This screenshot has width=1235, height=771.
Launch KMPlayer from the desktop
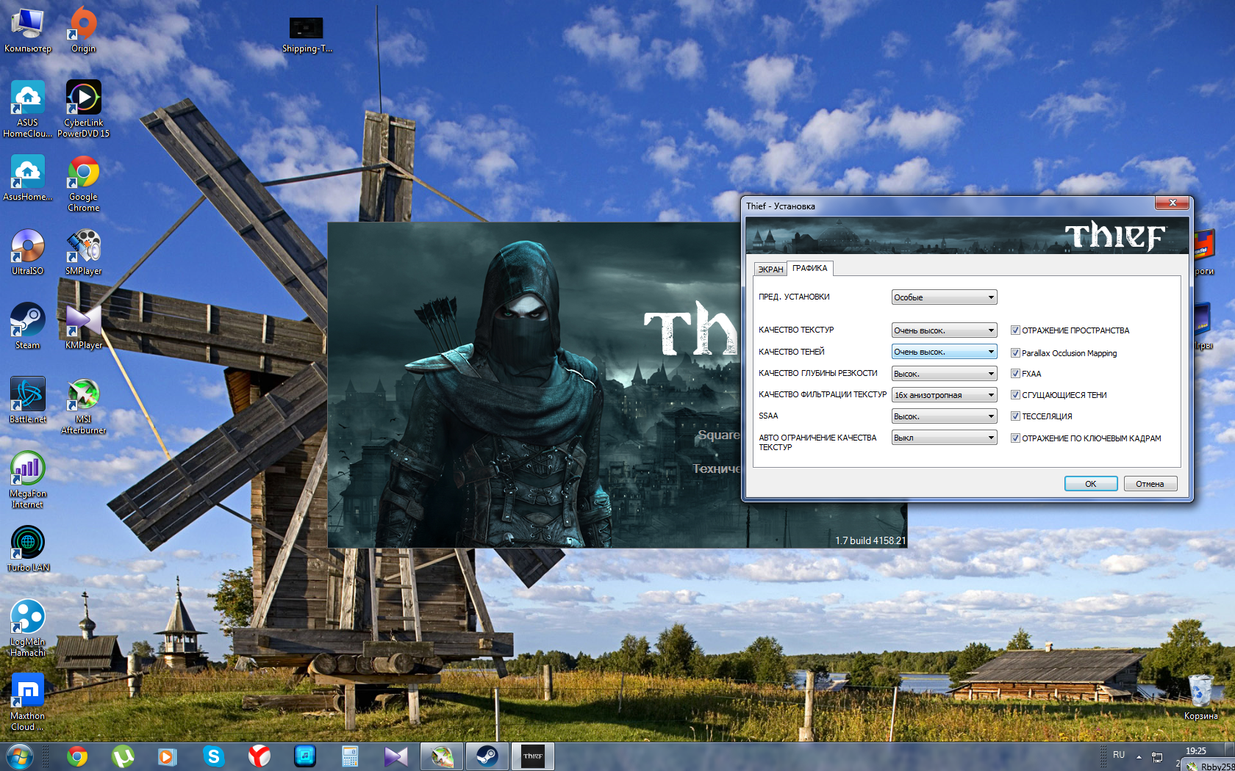83,327
